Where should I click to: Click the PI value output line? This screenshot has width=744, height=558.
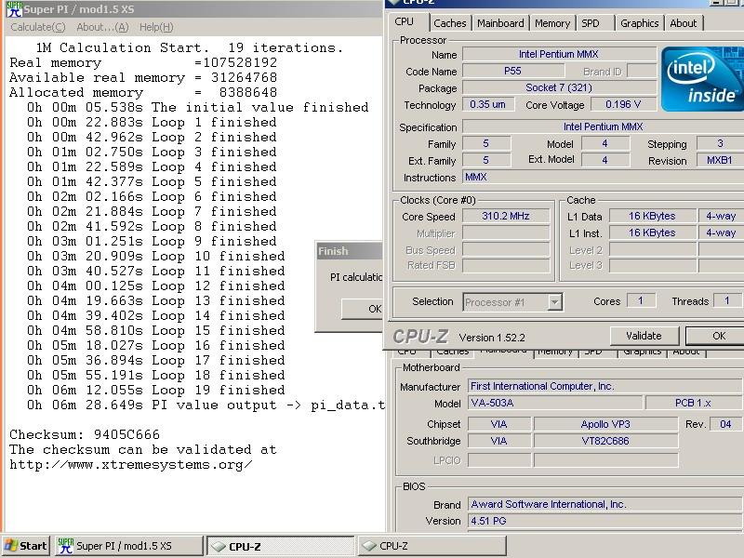pos(206,405)
